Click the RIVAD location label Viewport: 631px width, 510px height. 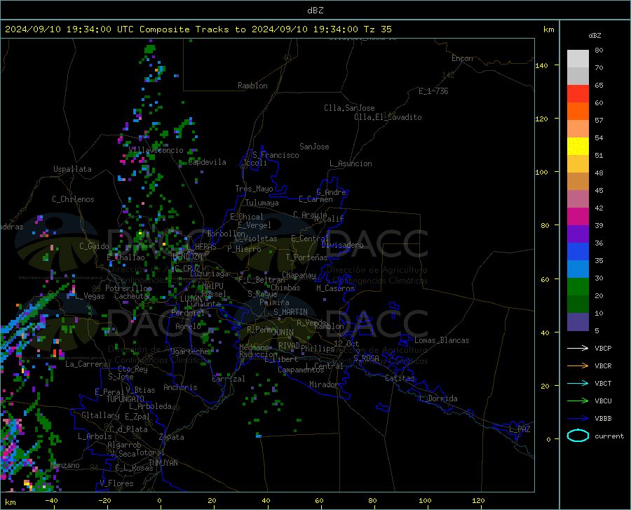point(289,346)
